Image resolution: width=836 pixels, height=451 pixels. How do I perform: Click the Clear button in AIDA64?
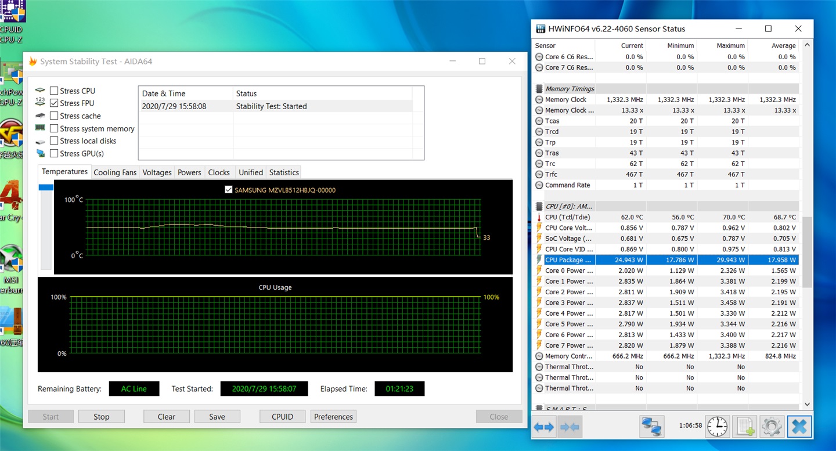point(167,417)
